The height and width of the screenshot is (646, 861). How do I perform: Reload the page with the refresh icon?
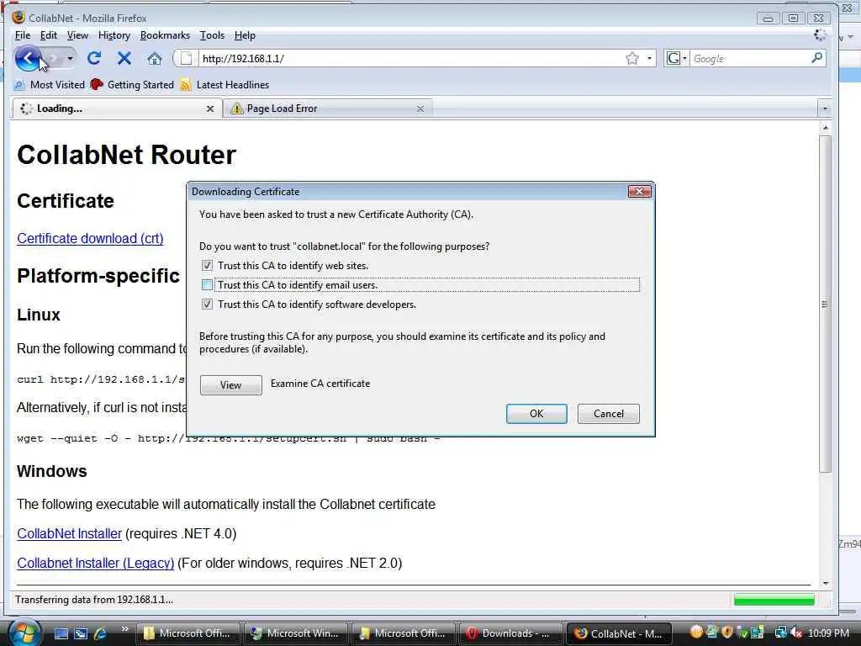coord(94,58)
